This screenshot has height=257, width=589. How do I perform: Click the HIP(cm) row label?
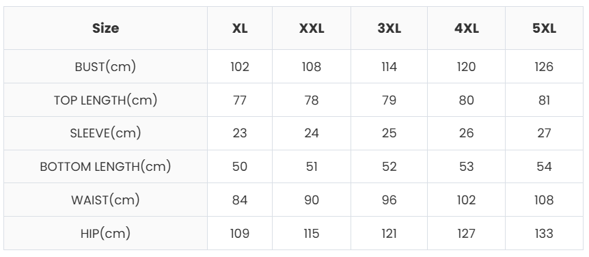105,233
